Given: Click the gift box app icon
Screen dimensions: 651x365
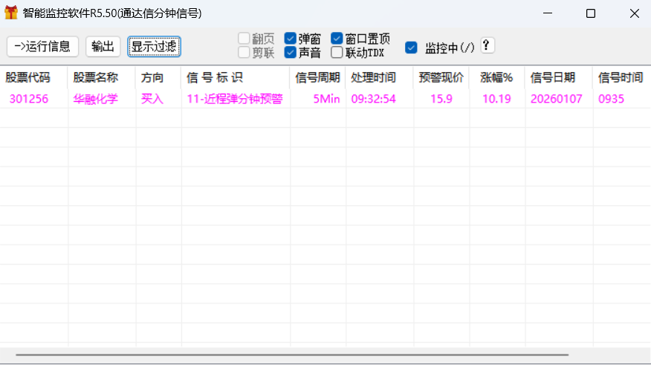Looking at the screenshot, I should [x=11, y=13].
